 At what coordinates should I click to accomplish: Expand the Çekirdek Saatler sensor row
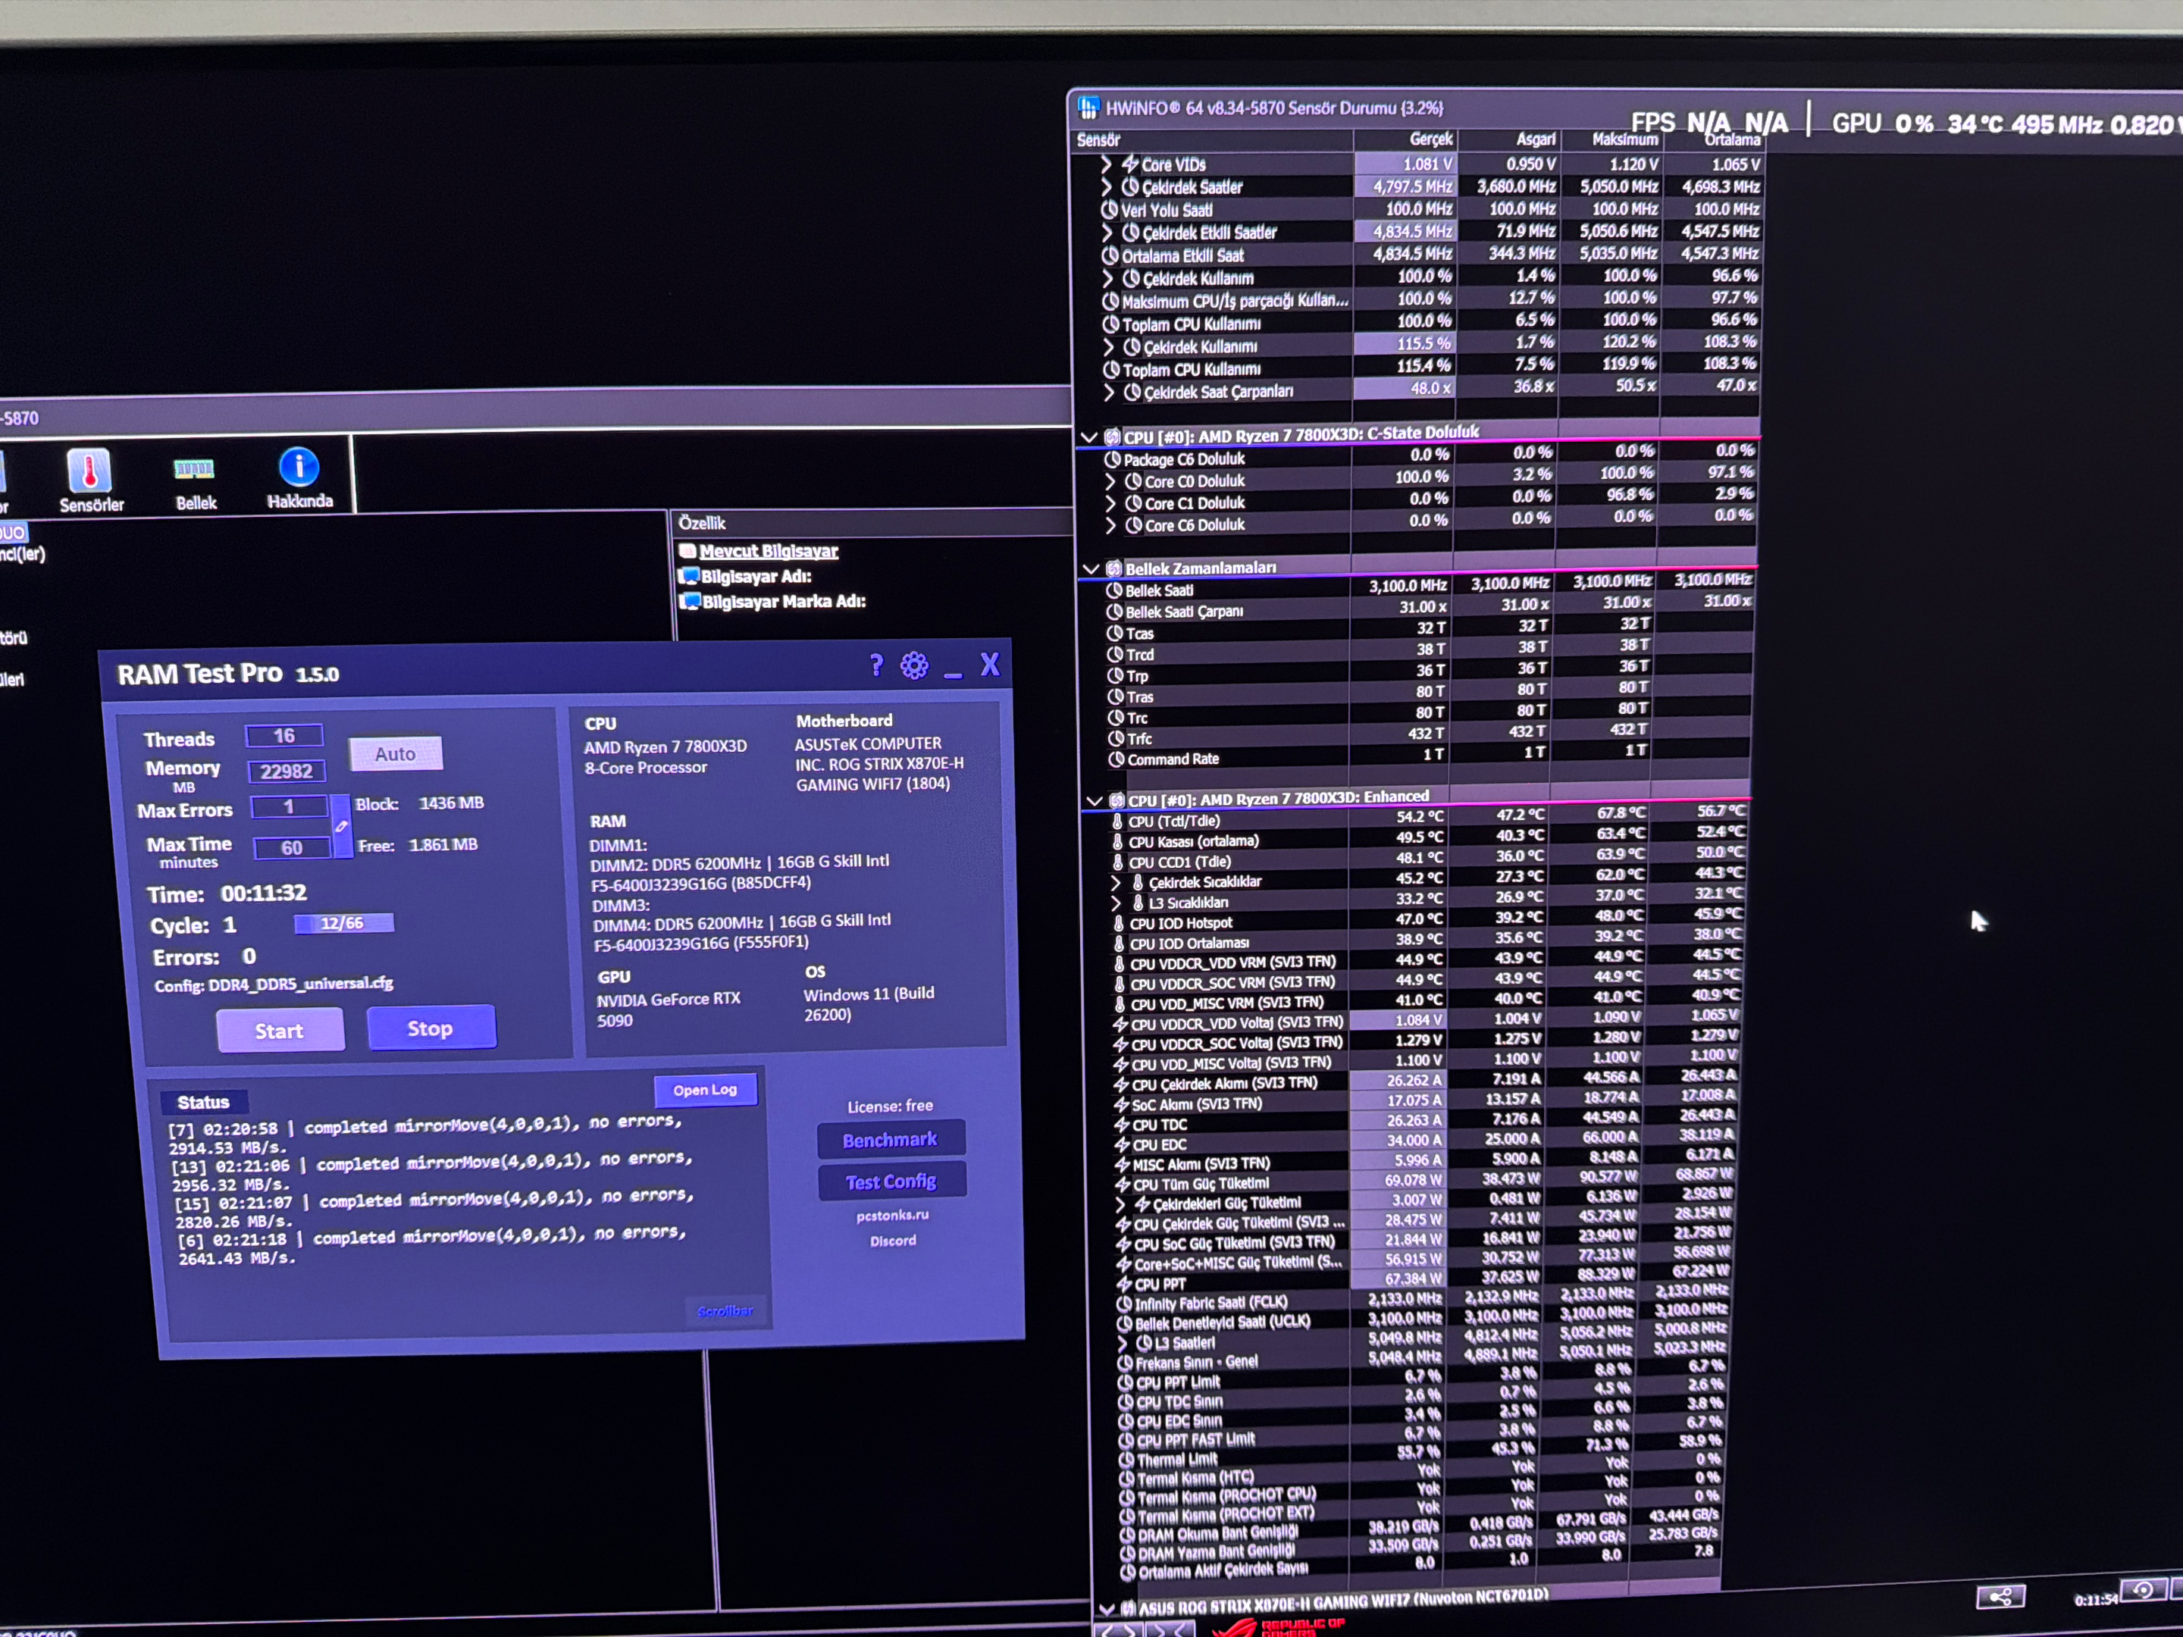click(x=1107, y=187)
